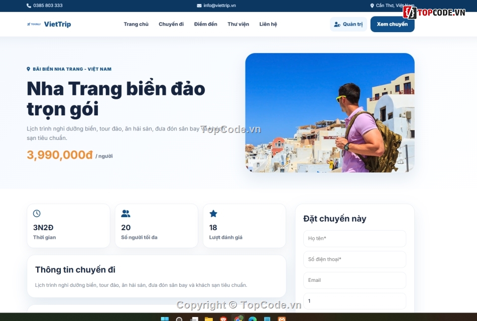The image size is (477, 321).
Task: Click the Xem chuyến button
Action: pyautogui.click(x=393, y=24)
